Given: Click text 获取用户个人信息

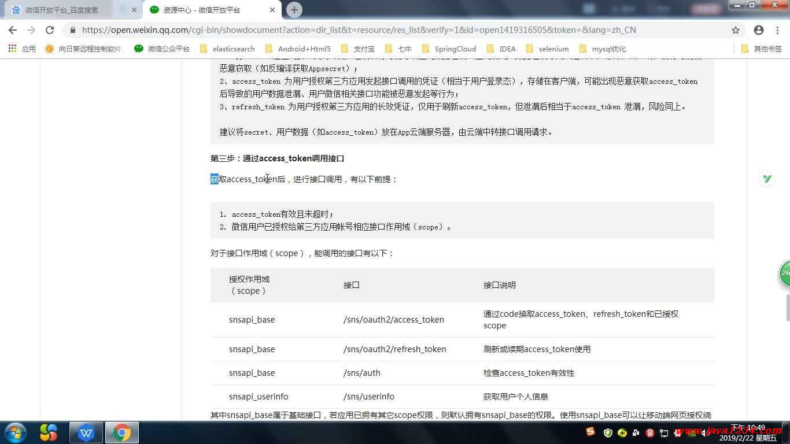Looking at the screenshot, I should (x=515, y=397).
